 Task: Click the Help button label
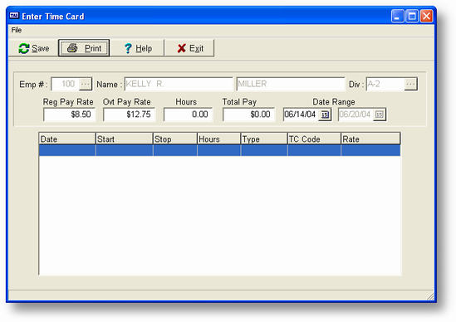coord(144,48)
